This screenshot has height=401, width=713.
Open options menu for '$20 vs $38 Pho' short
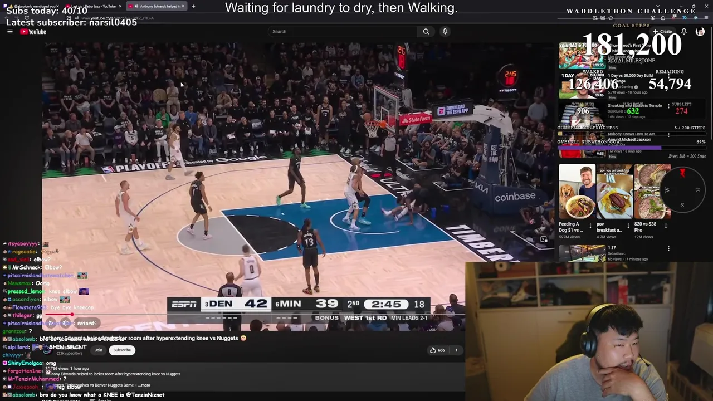point(666,226)
